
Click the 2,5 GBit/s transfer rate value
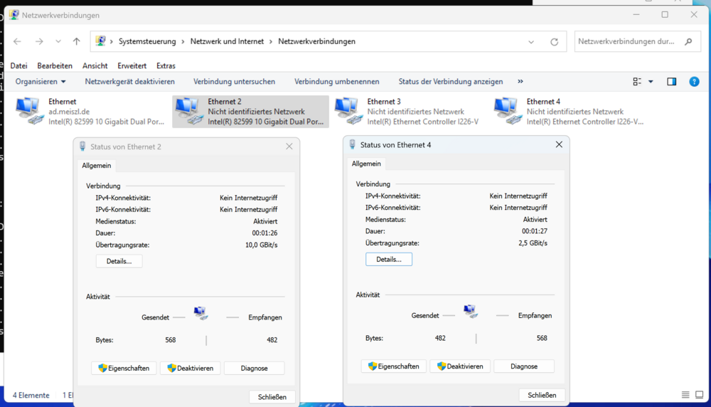[533, 243]
